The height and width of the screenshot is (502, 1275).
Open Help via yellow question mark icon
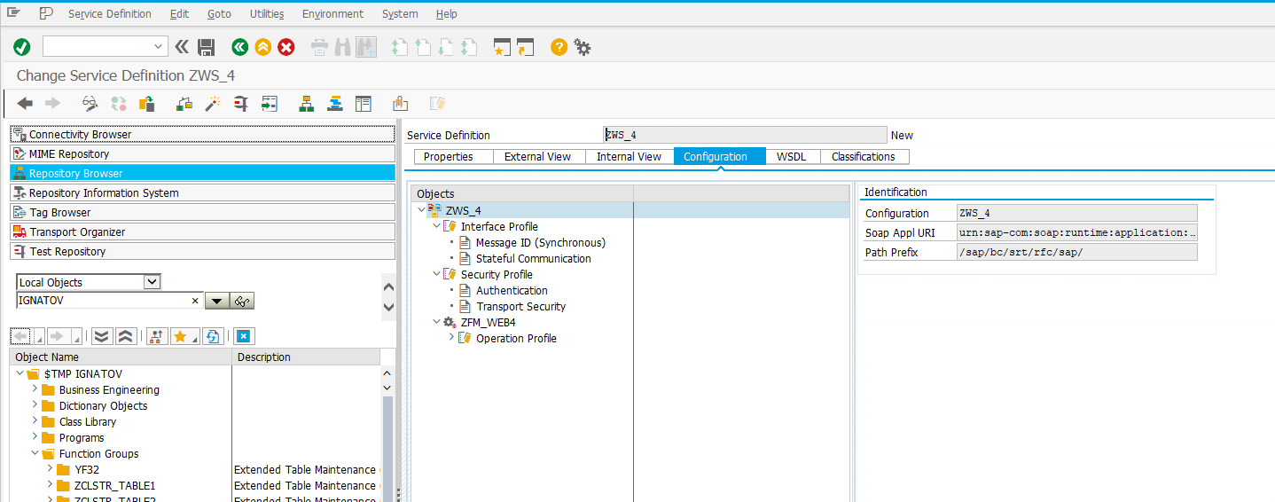tap(559, 47)
